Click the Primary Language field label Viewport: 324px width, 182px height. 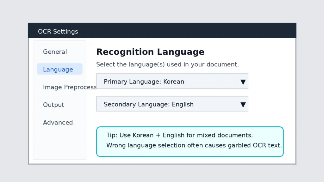(144, 82)
